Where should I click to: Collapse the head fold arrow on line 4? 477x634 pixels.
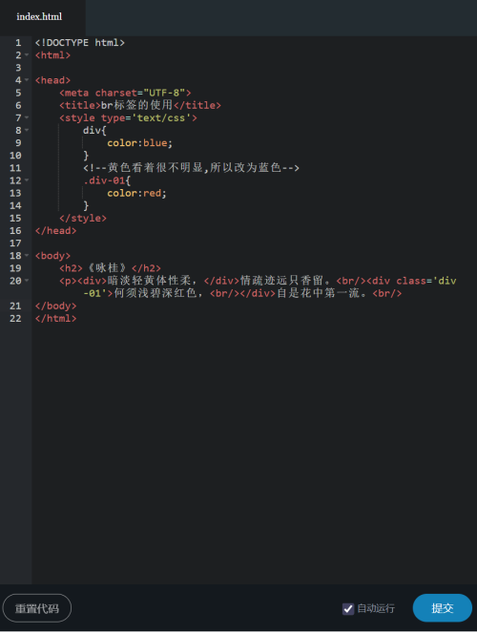click(x=27, y=79)
